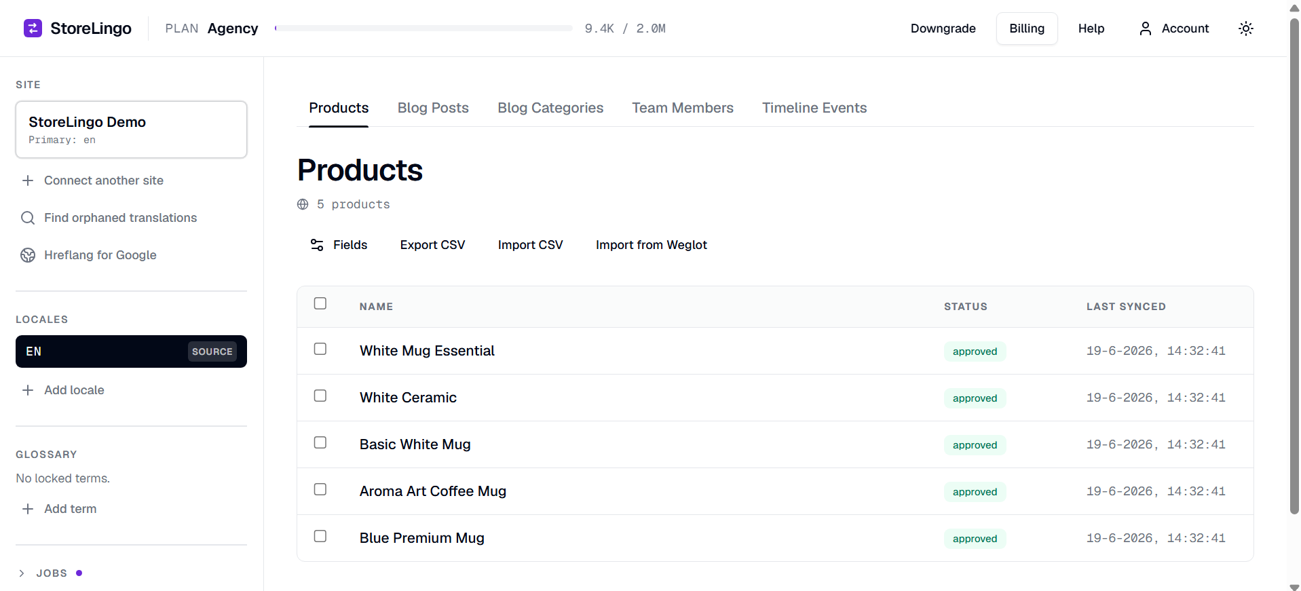The image size is (1301, 591).
Task: Click the purple dot next to Jobs
Action: 79,573
